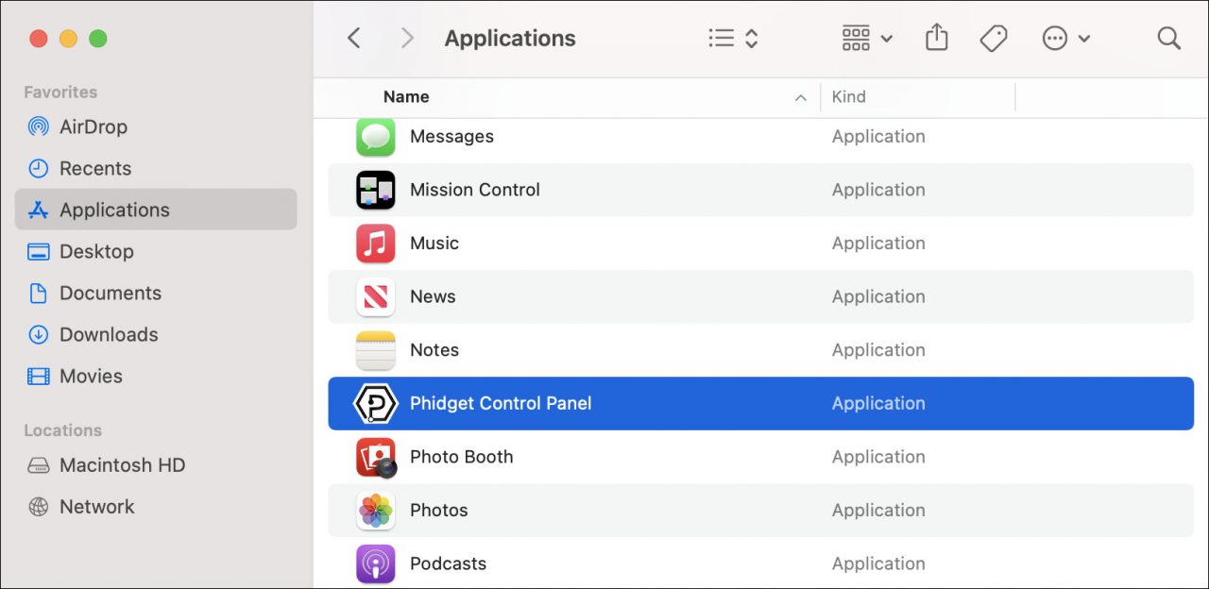Select Downloads in the sidebar
Screen dimensions: 1209x589
(x=108, y=334)
